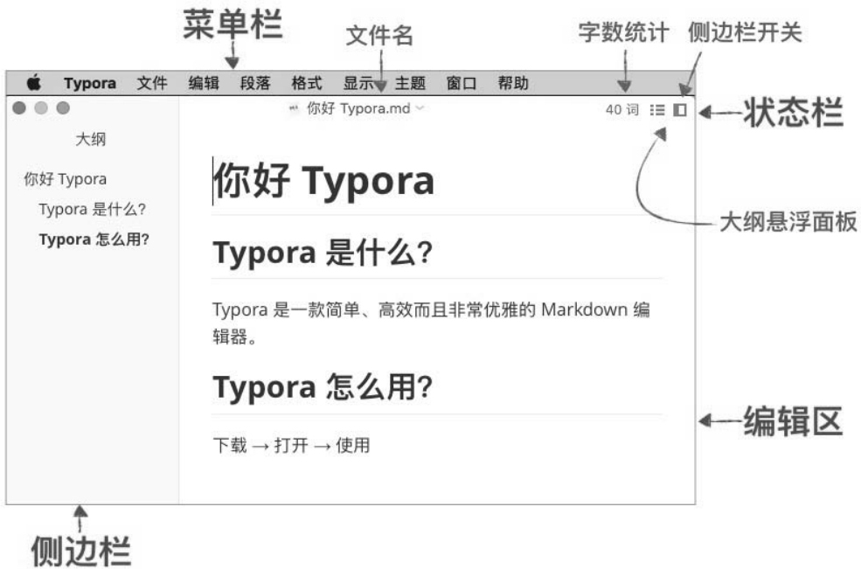Click the 你好 Typora.md window title
The height and width of the screenshot is (569, 861).
pyautogui.click(x=358, y=108)
